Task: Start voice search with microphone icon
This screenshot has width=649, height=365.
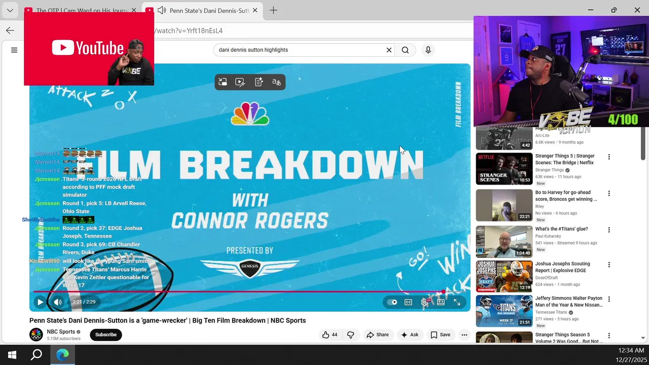Action: click(x=428, y=50)
